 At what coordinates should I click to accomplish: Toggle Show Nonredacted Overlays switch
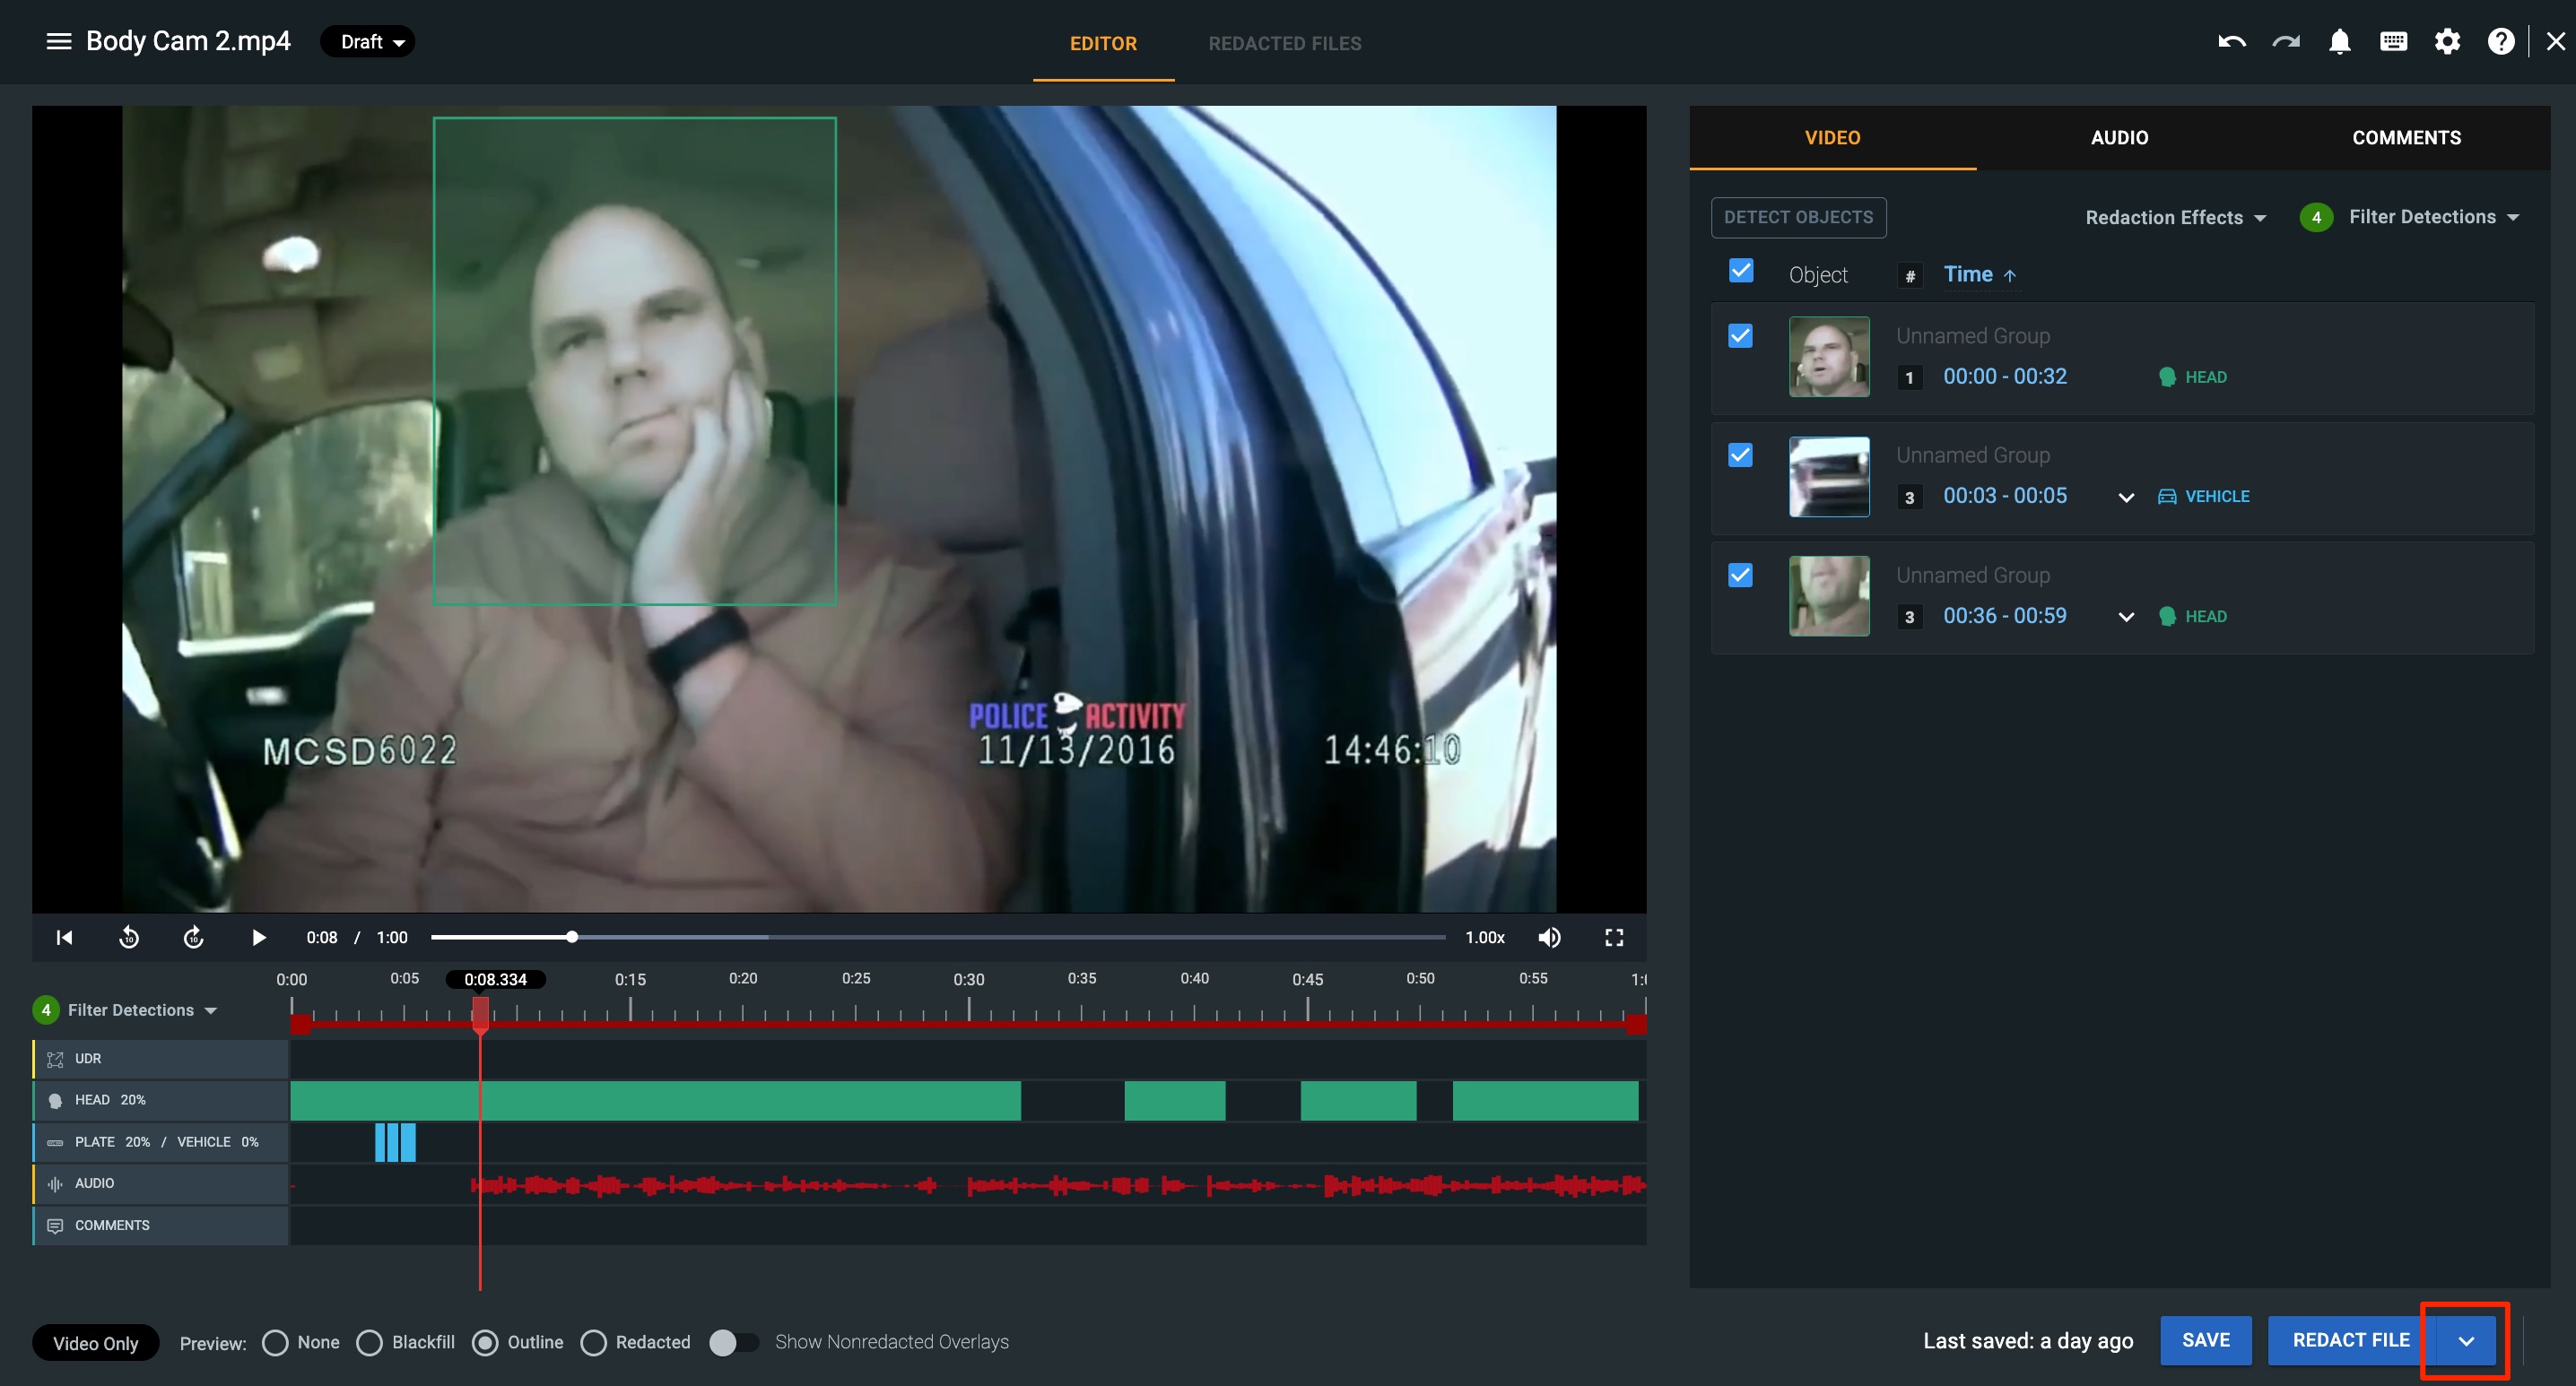coord(733,1342)
